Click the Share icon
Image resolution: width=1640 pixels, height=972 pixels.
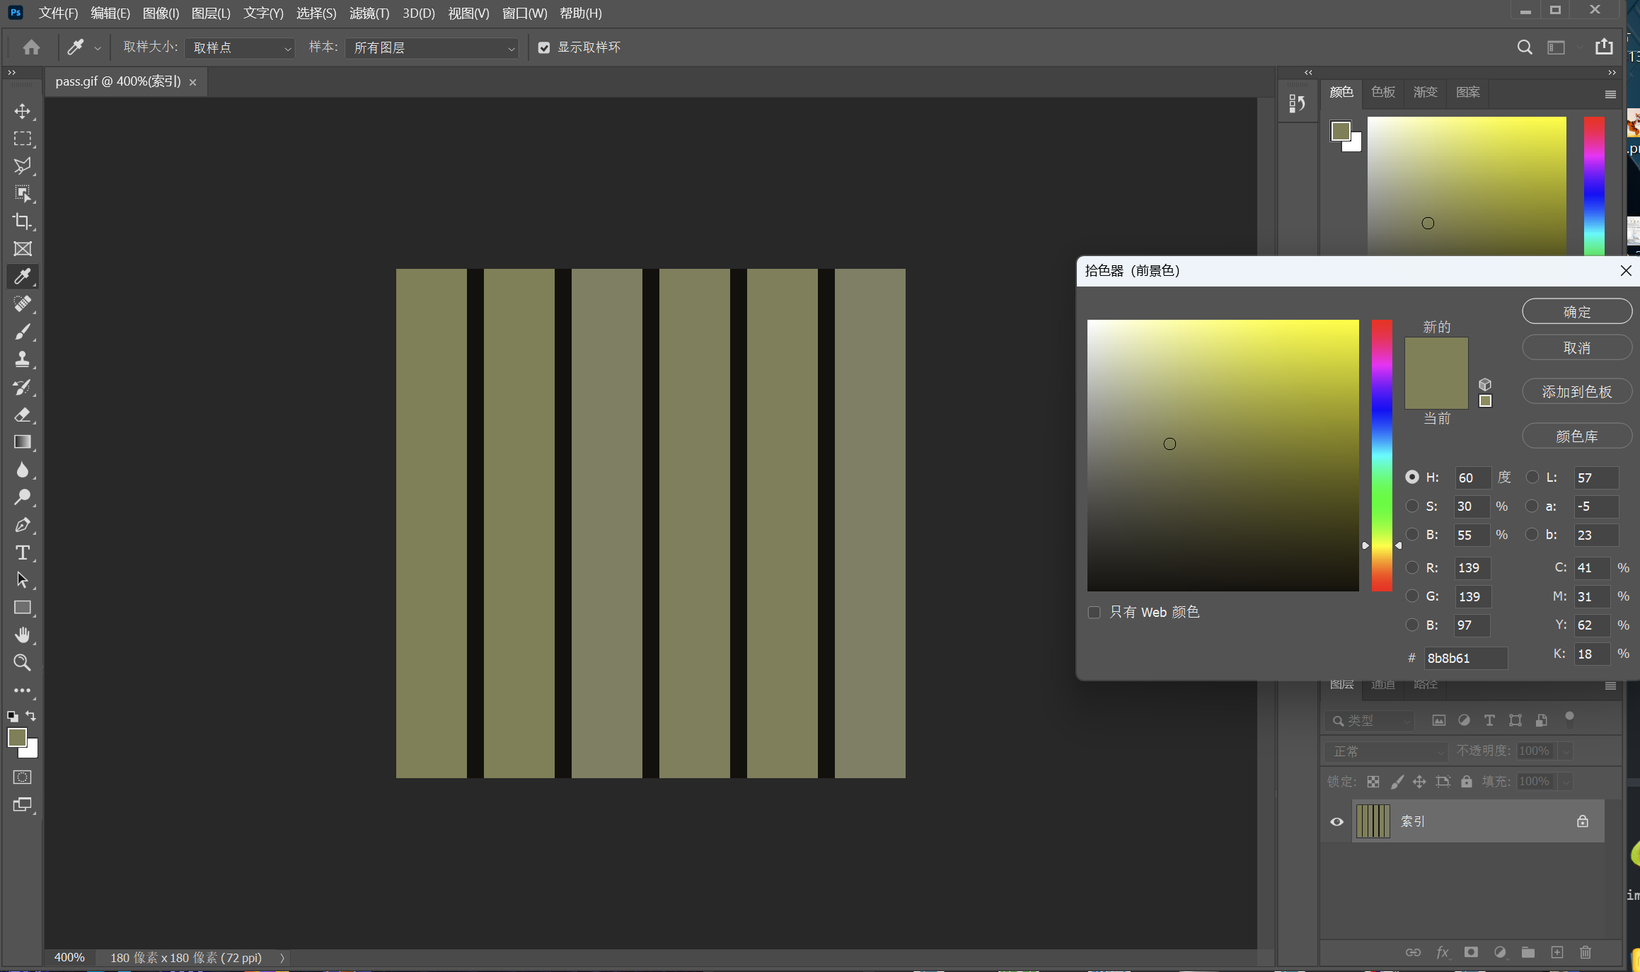[1604, 47]
